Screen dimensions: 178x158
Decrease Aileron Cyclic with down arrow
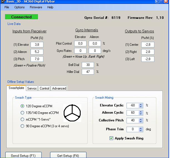click(x=140, y=114)
